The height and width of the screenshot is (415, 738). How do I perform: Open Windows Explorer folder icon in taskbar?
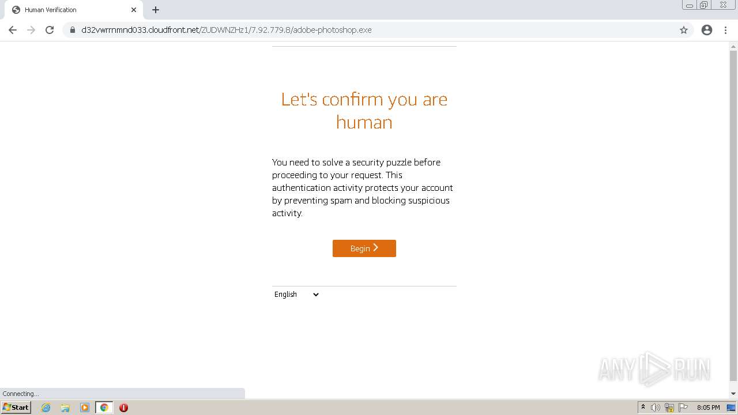point(65,408)
